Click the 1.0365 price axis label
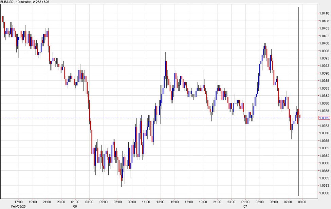This screenshot has width=331, height=209. [x=324, y=148]
